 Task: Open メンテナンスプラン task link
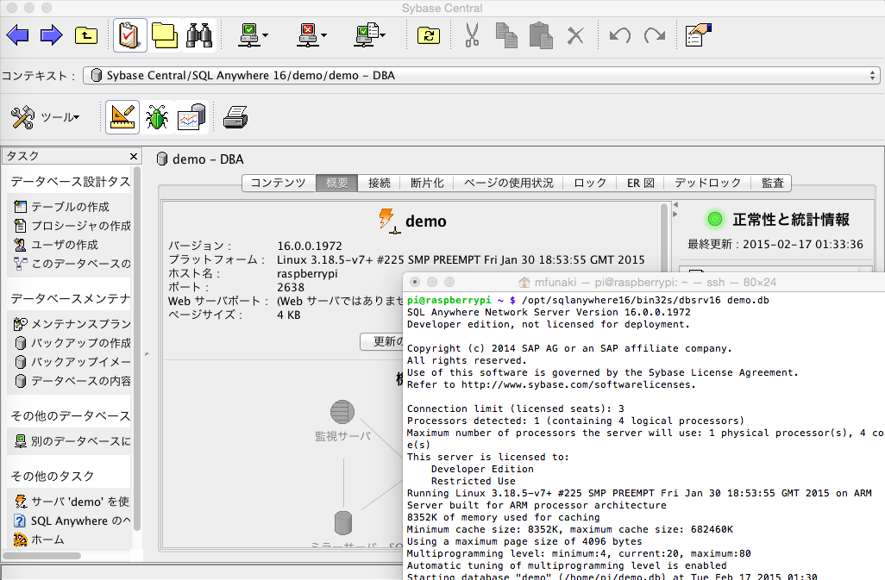point(72,323)
